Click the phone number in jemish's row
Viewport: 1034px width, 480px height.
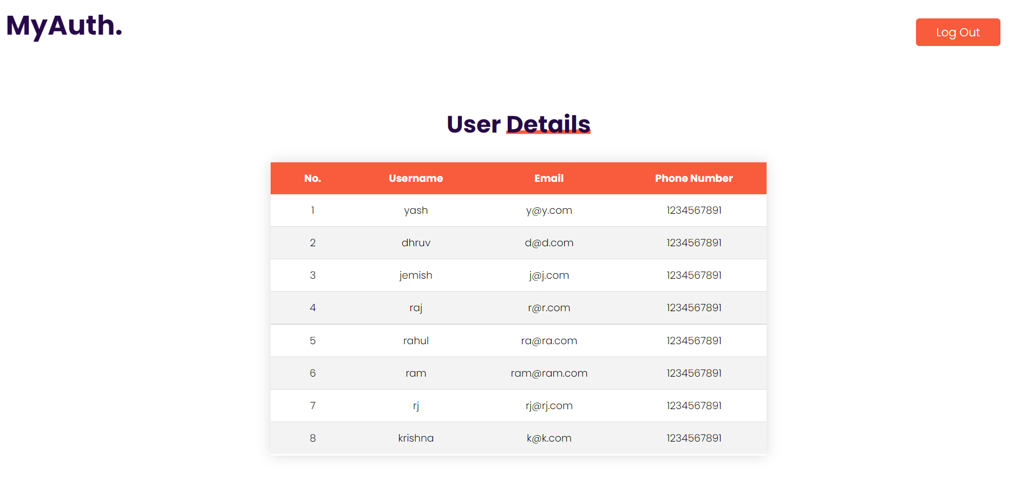coord(694,275)
